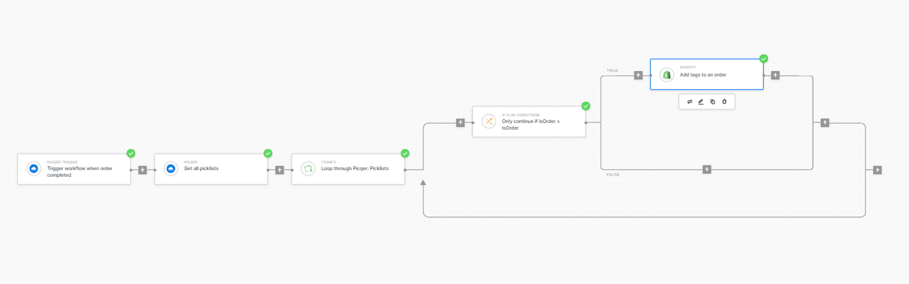Click the cloud icon on Get all picklists
The width and height of the screenshot is (909, 284).
point(171,169)
